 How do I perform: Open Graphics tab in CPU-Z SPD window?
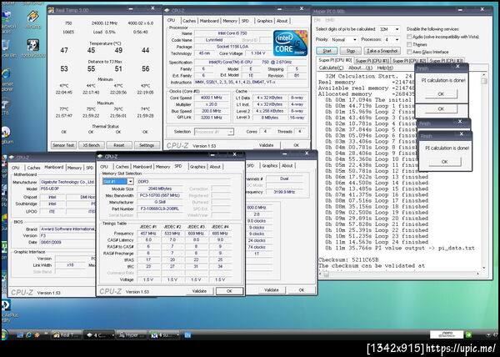197,167
